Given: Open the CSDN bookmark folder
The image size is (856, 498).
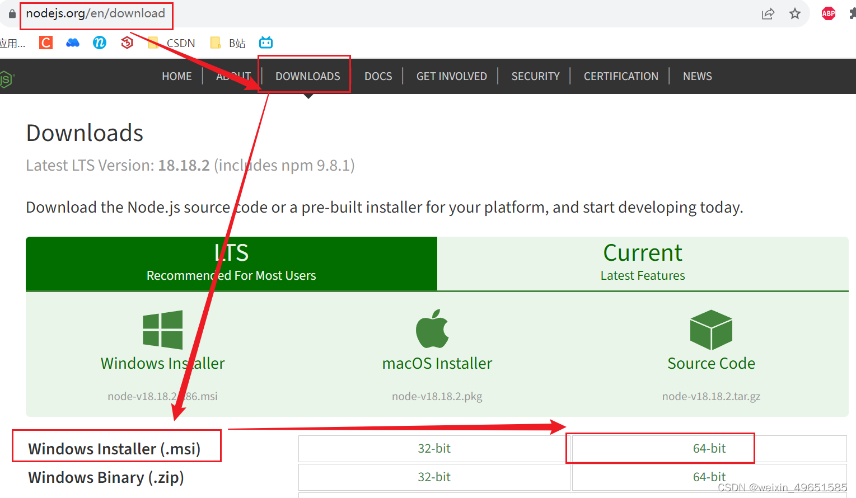Looking at the screenshot, I should 172,43.
